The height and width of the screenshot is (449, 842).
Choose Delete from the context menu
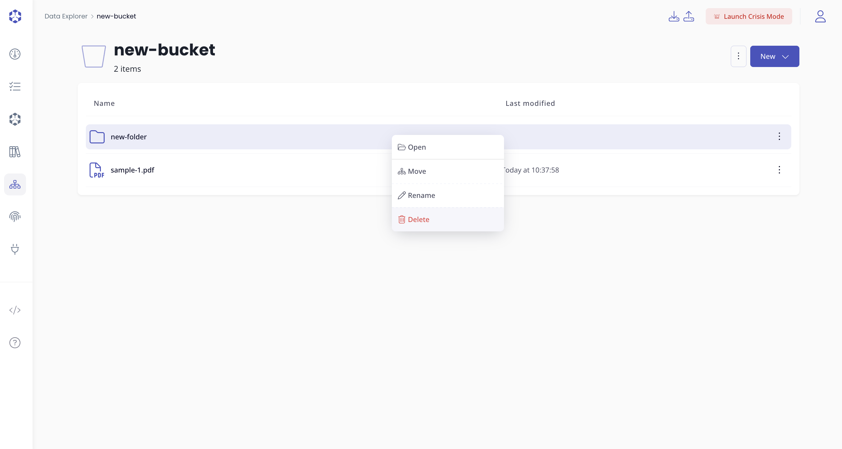tap(418, 219)
